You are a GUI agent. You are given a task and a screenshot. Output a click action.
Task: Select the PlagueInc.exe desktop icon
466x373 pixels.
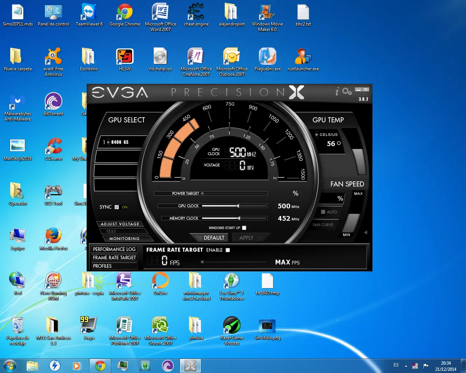(268, 60)
